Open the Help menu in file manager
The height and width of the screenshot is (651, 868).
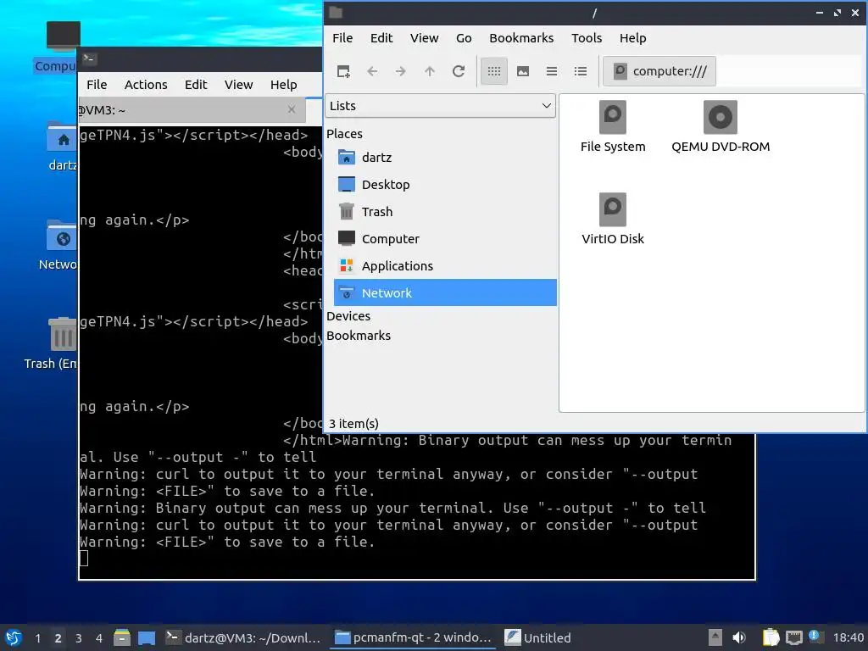(x=632, y=38)
